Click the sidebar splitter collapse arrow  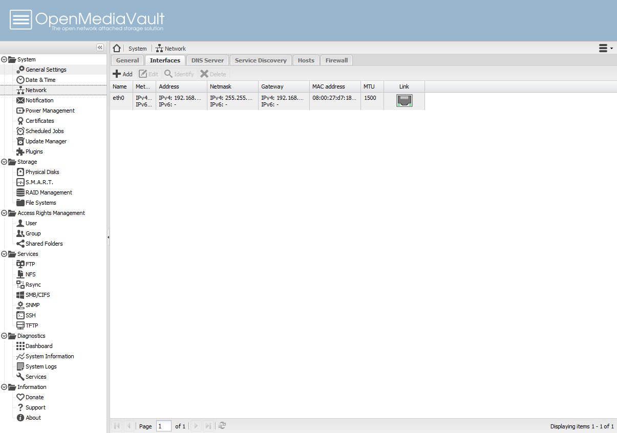point(109,237)
